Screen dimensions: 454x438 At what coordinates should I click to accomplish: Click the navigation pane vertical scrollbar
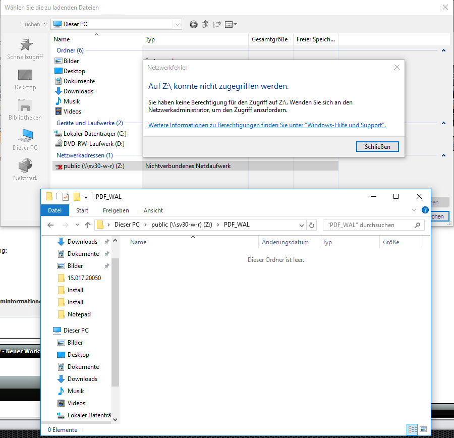click(115, 323)
